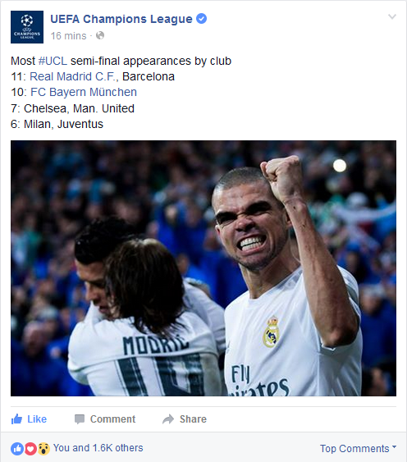Click the blue verified badge checkmark

point(202,19)
